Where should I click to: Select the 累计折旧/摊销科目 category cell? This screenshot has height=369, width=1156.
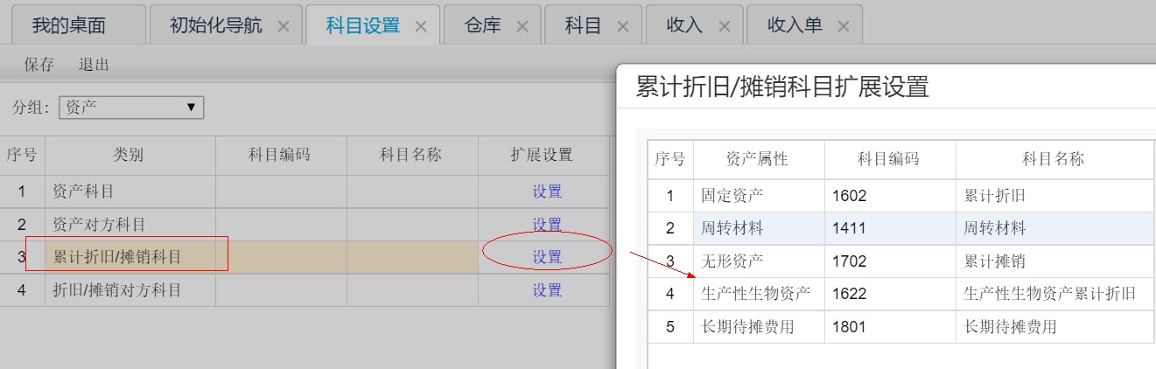coord(130,257)
